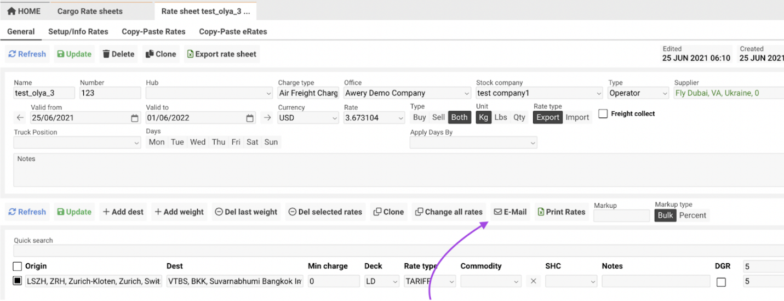
Task: Click into the Quick search field
Action: pyautogui.click(x=384, y=251)
